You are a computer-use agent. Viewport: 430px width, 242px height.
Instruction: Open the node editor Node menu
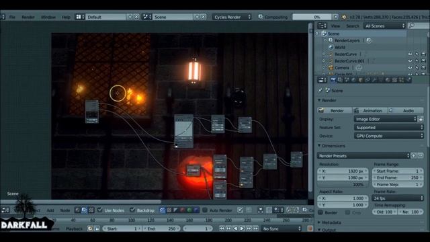point(65,210)
